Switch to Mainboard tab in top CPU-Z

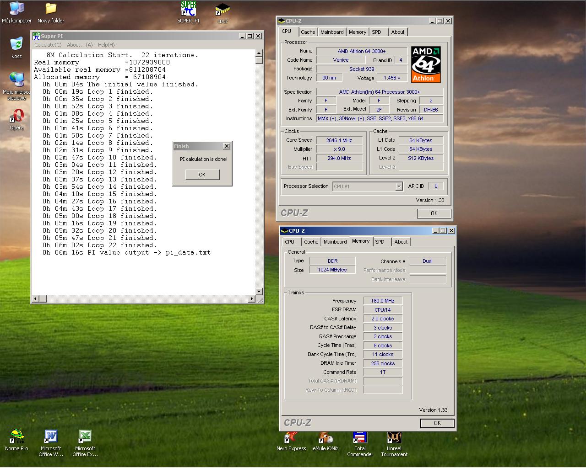click(x=332, y=32)
